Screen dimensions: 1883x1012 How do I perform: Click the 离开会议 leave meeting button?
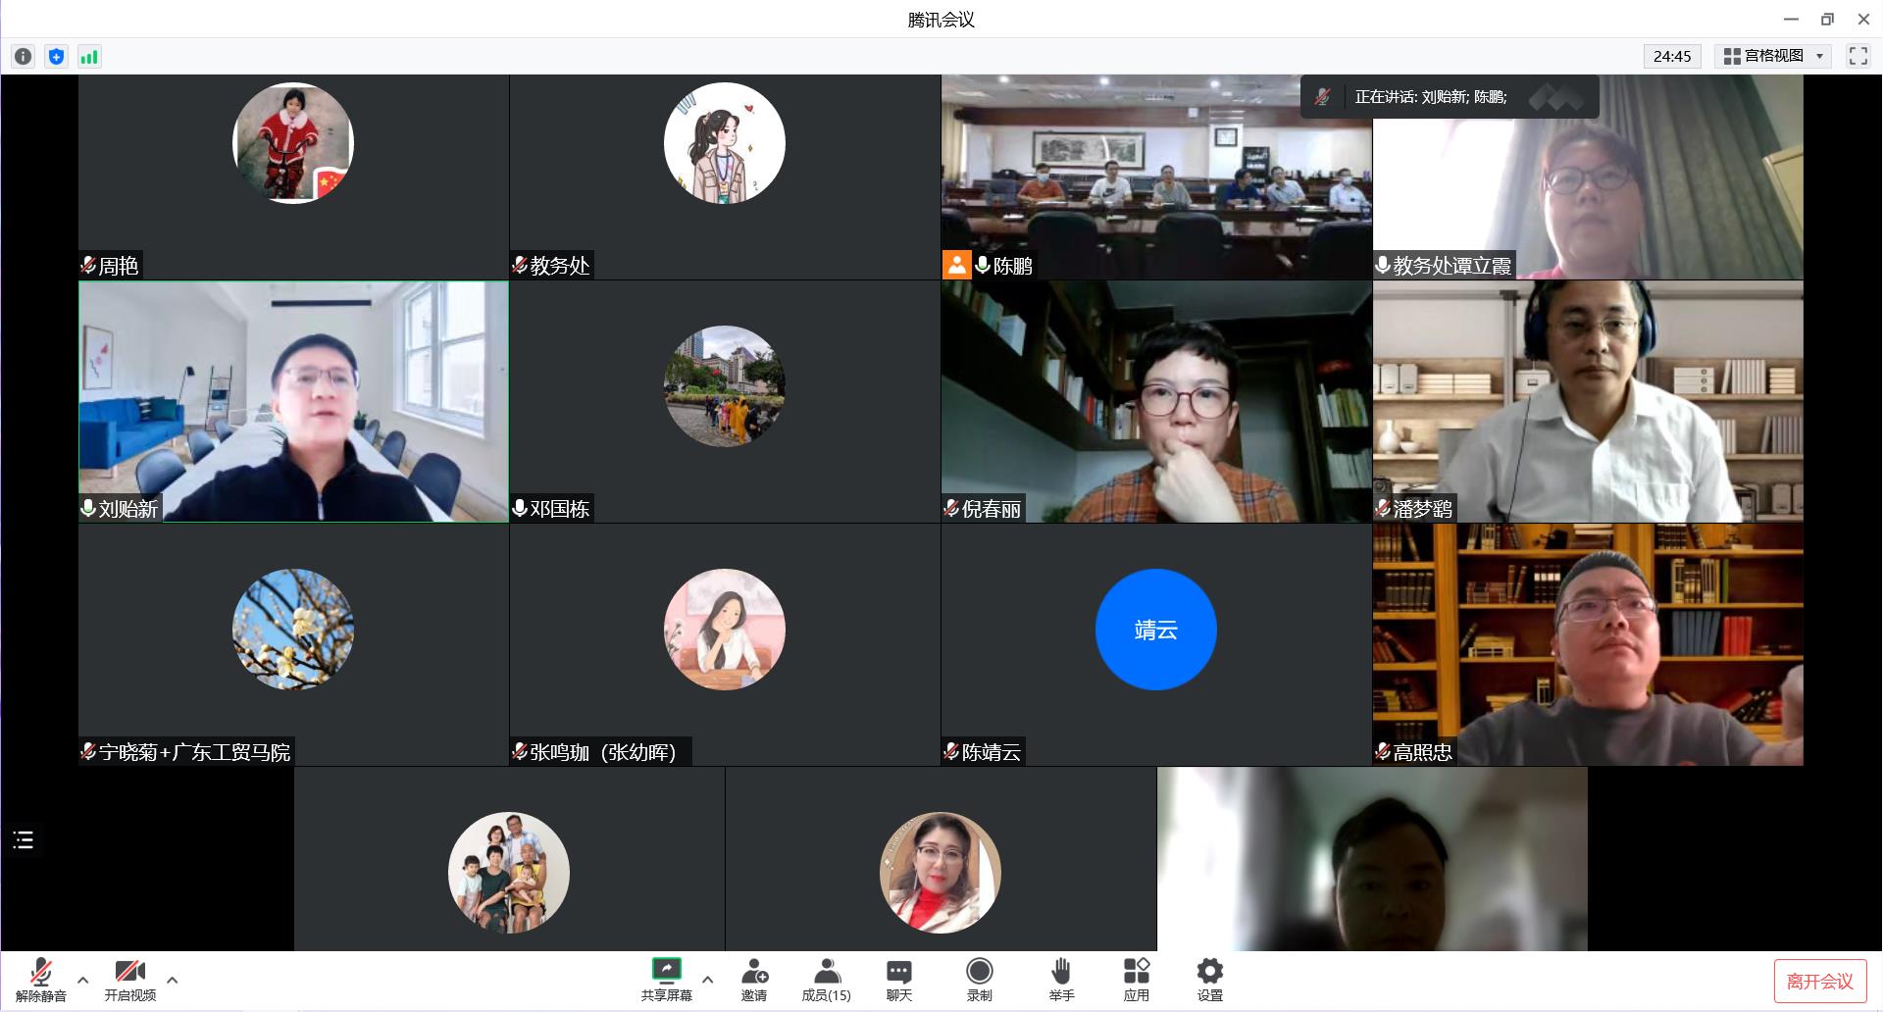point(1819,982)
